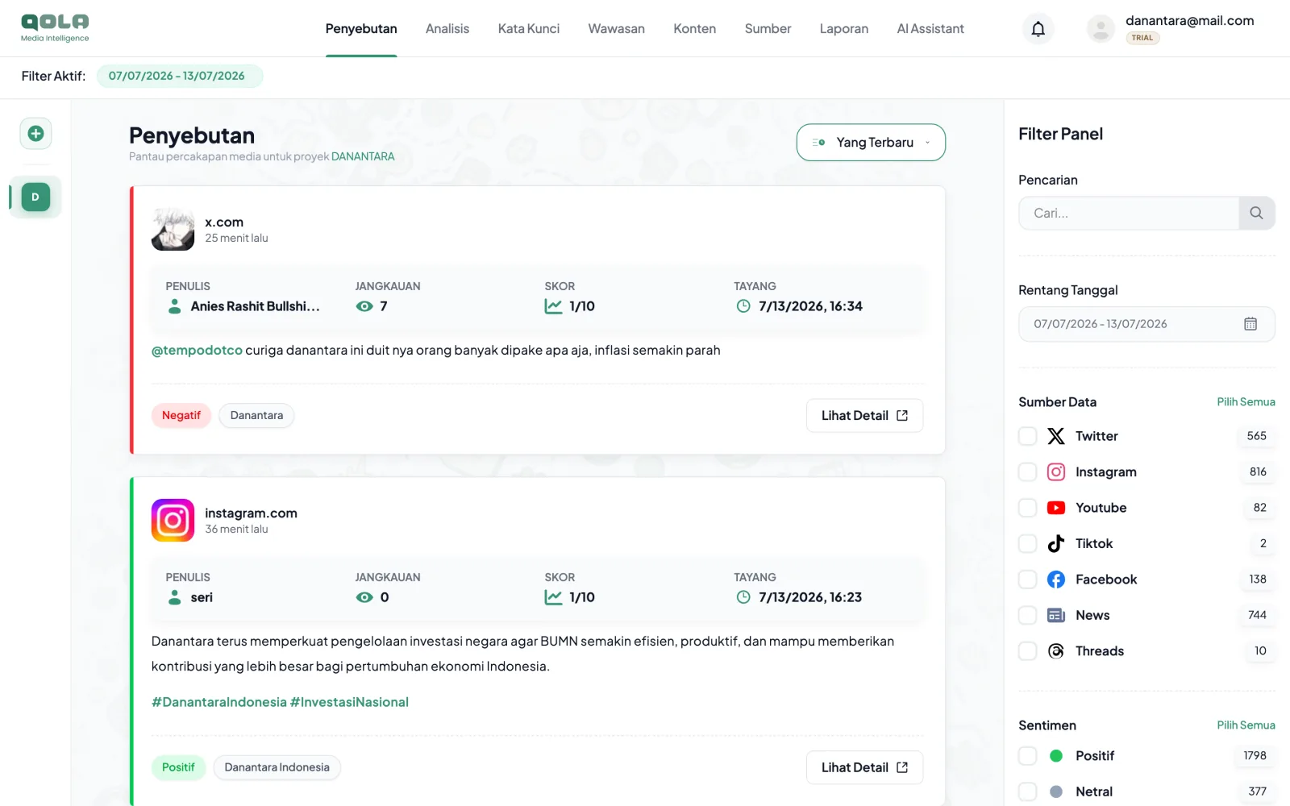Check the Youtube source checkbox
The image size is (1290, 806).
click(1027, 508)
